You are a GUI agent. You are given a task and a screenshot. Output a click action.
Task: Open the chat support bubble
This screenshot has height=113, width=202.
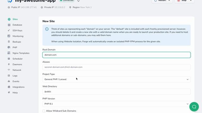point(194,107)
